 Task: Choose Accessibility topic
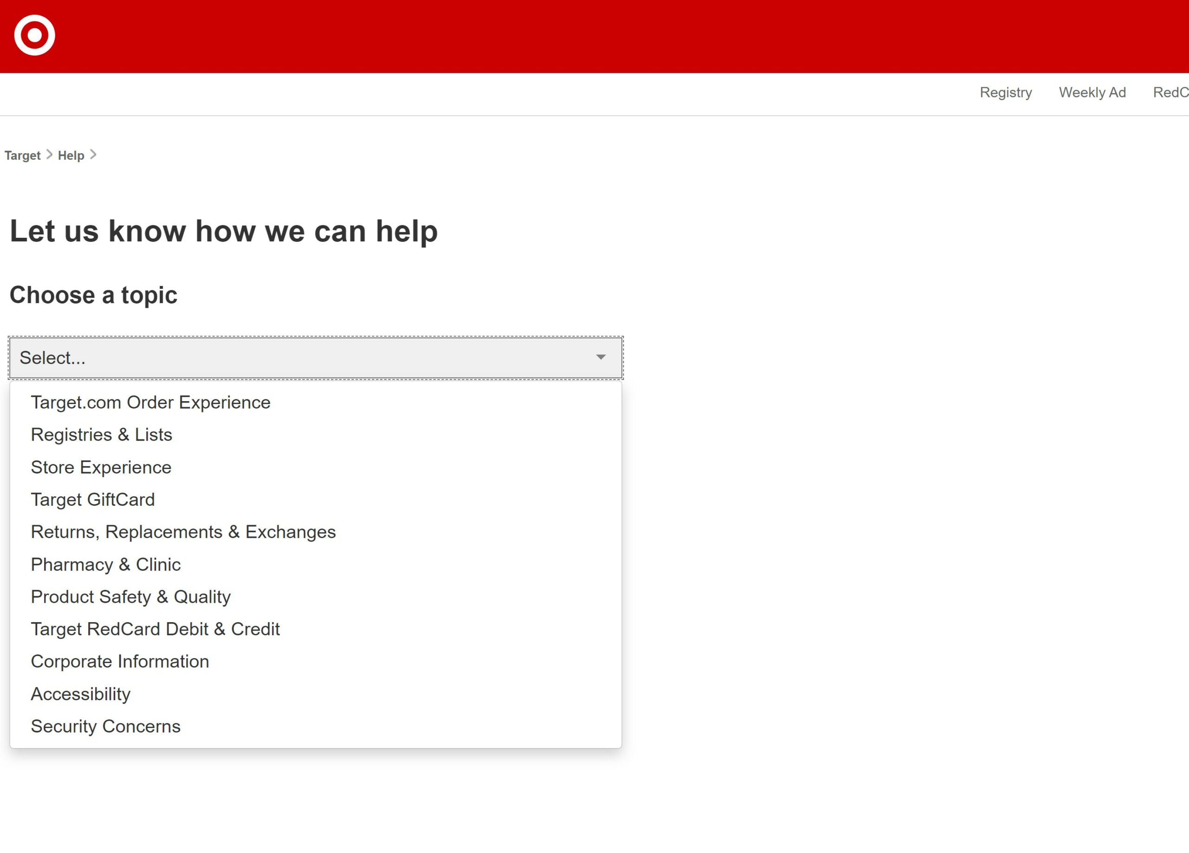pyautogui.click(x=316, y=694)
